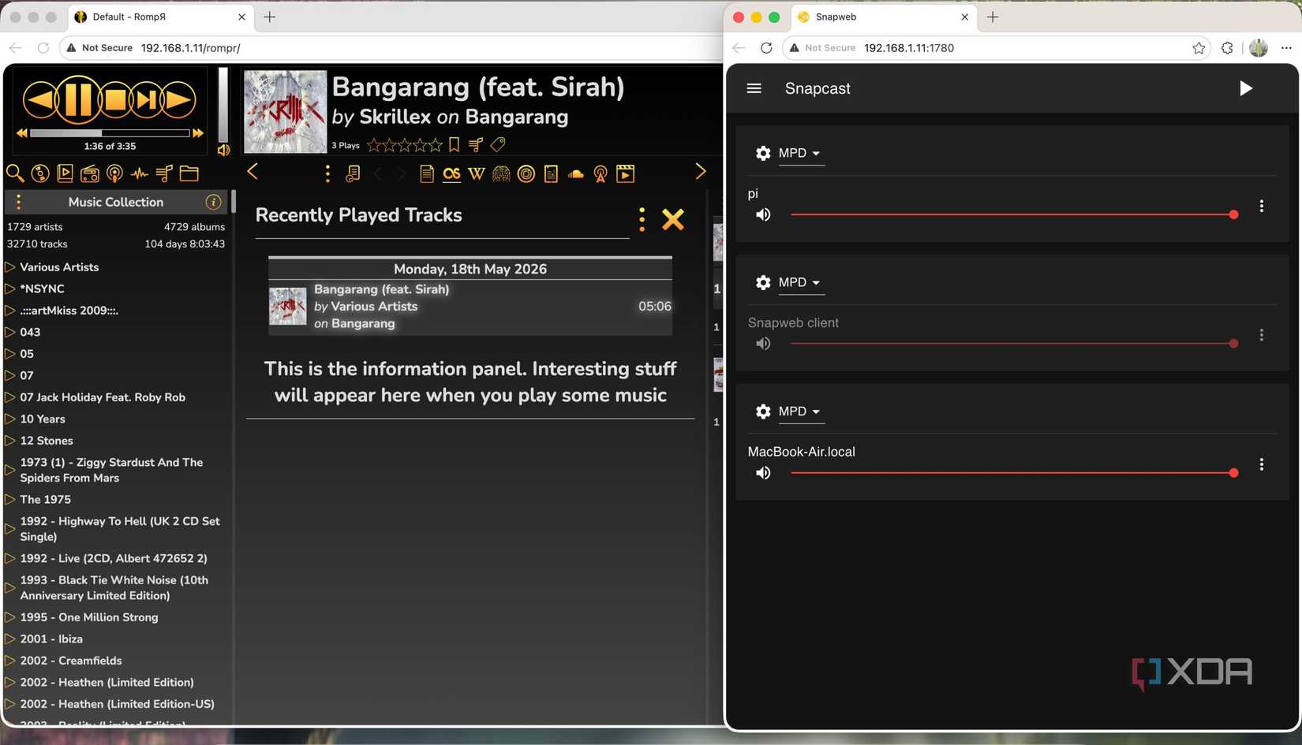Open the playlist music-note panel icon in the sidebar toolbar
Image resolution: width=1302 pixels, height=745 pixels.
(x=164, y=173)
